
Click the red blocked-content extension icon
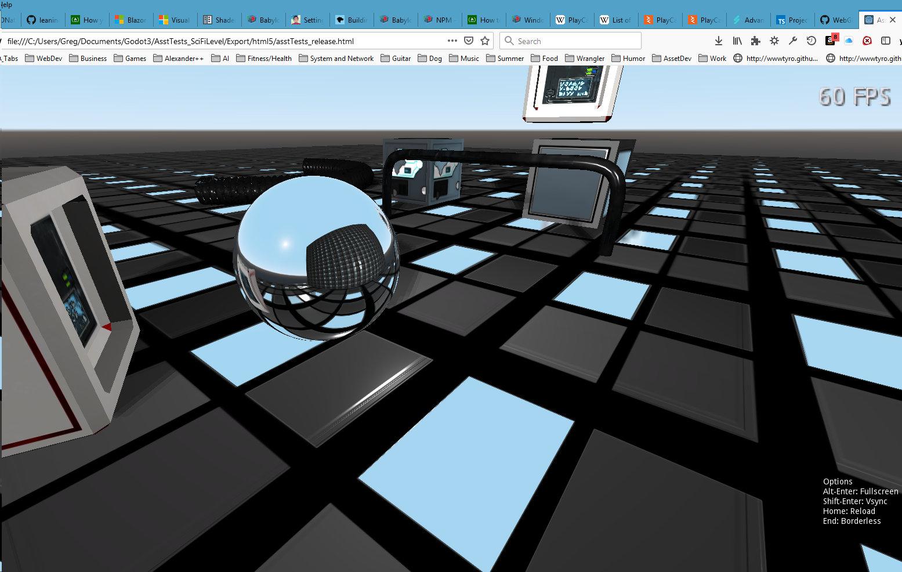point(867,41)
